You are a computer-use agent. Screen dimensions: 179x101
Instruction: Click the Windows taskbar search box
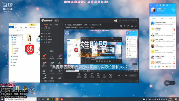pos(20,99)
